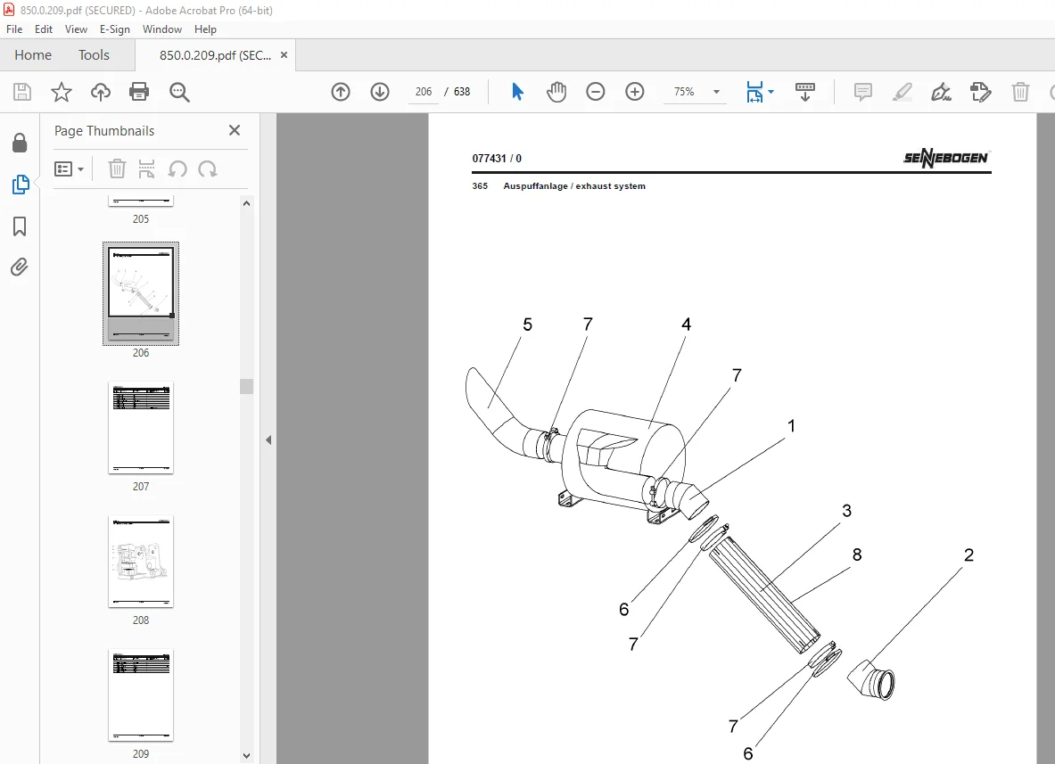Image resolution: width=1055 pixels, height=764 pixels.
Task: Rotate pages counterclockwise
Action: 177,168
